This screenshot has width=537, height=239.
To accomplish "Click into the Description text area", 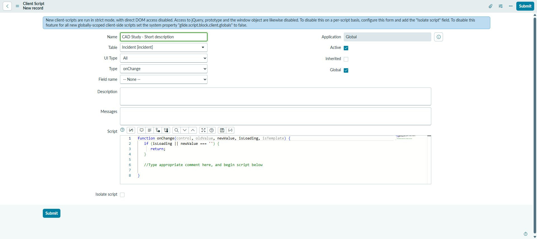I will 275,96.
